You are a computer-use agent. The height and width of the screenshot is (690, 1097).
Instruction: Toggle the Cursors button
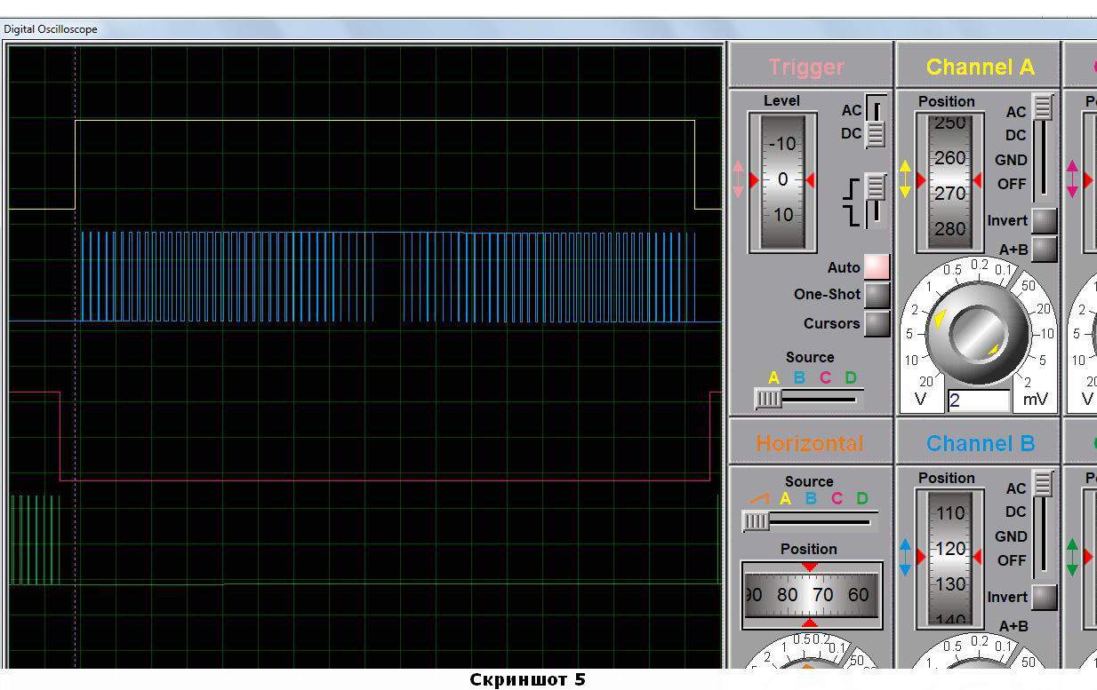tap(877, 323)
